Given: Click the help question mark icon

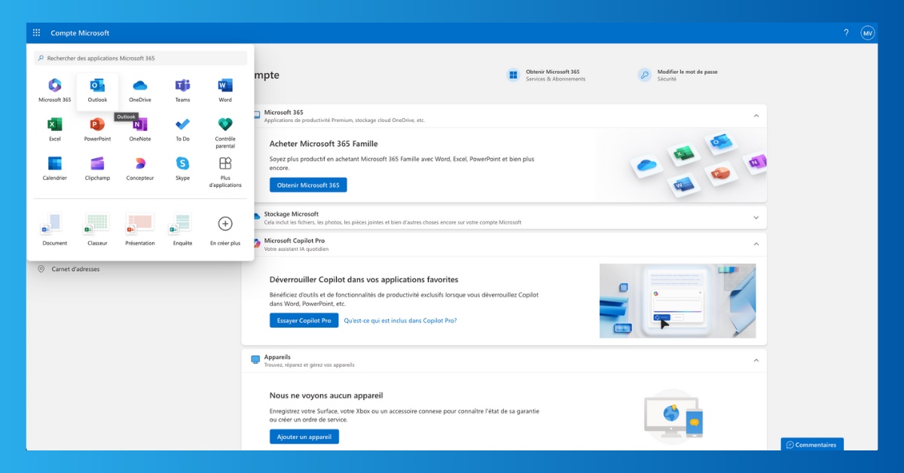Looking at the screenshot, I should [846, 33].
